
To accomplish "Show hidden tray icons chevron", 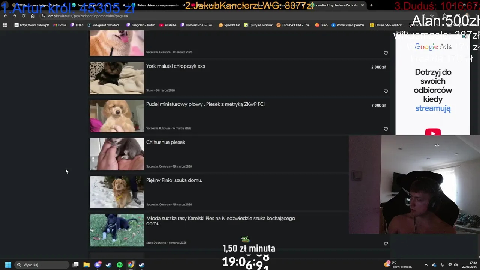I will point(426,265).
